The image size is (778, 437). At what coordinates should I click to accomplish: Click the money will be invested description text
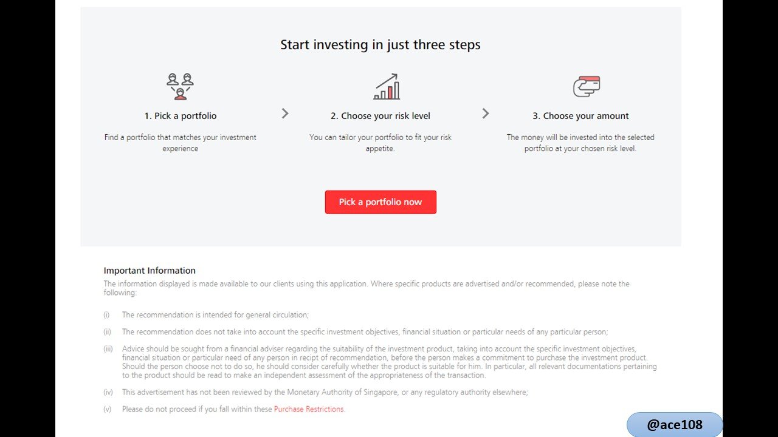(x=581, y=143)
